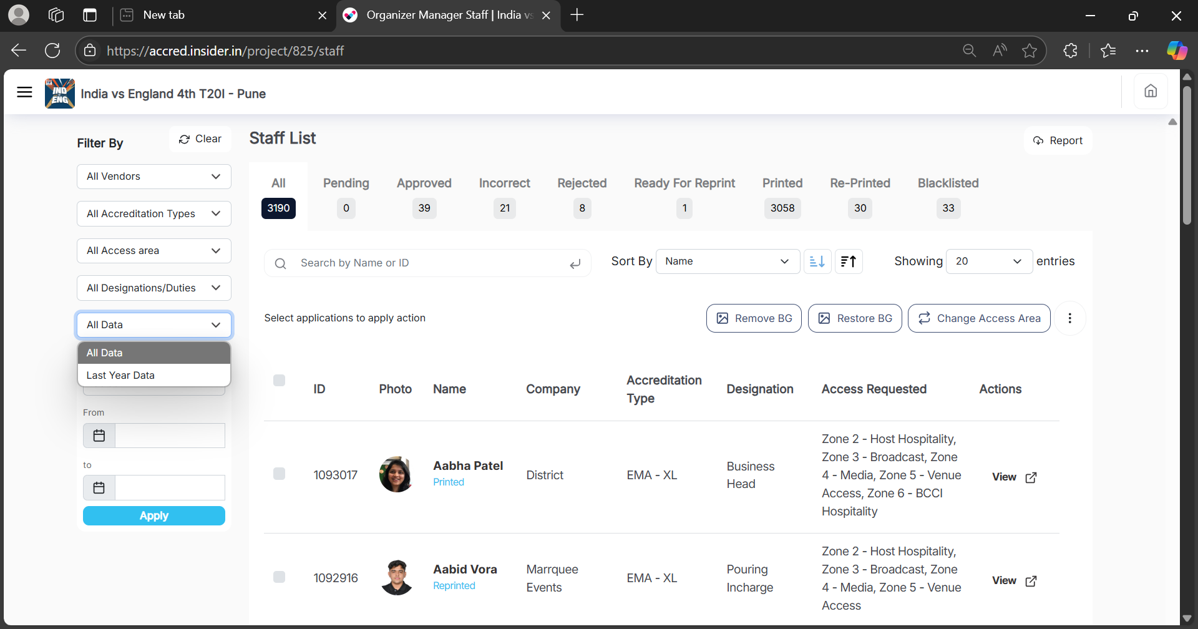The height and width of the screenshot is (629, 1198).
Task: Open the hamburger navigation menu
Action: [x=24, y=92]
